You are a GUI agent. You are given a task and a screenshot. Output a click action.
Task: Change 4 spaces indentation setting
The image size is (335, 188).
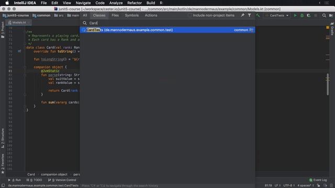(306, 185)
